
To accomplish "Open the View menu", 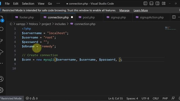I will coord(41,4).
